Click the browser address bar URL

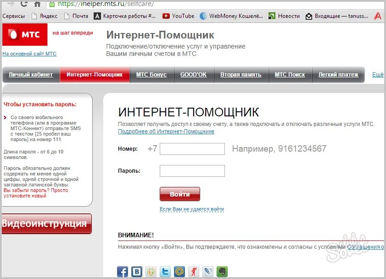coord(106,4)
